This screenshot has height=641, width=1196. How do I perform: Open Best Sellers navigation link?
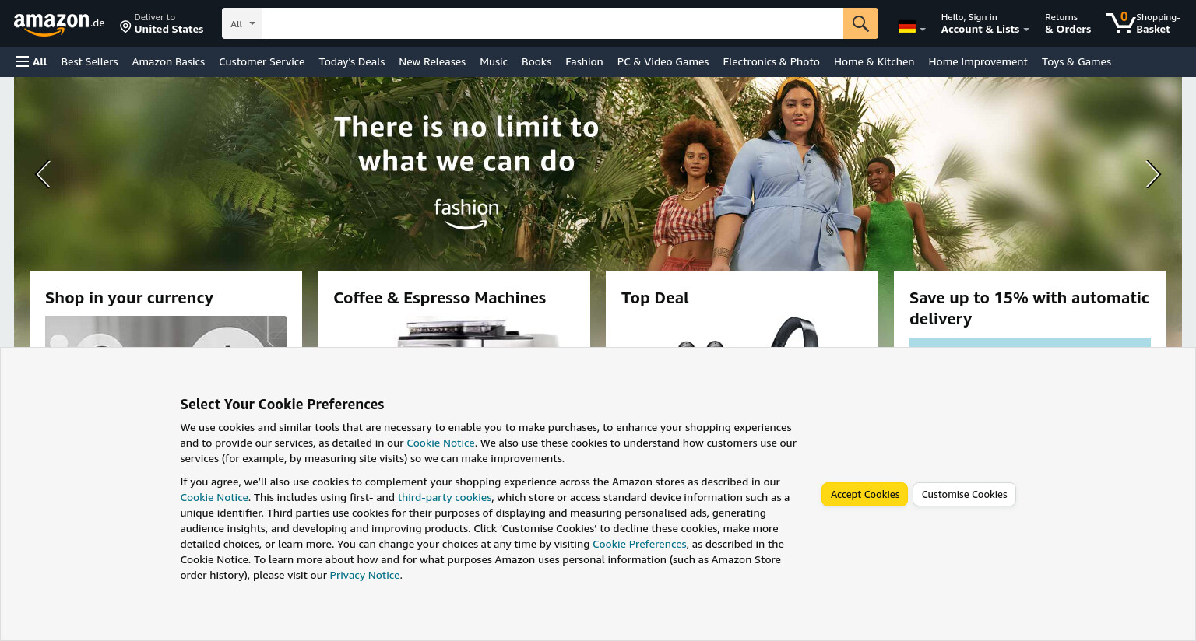pyautogui.click(x=90, y=61)
